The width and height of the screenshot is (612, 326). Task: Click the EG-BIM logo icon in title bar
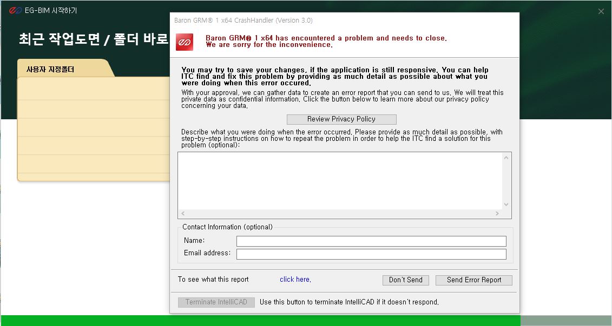pos(15,10)
